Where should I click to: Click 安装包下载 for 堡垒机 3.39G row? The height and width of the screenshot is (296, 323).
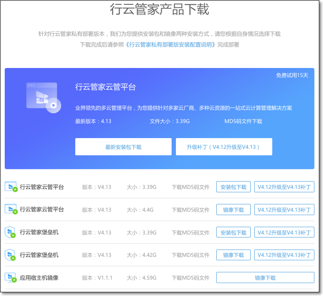(234, 232)
